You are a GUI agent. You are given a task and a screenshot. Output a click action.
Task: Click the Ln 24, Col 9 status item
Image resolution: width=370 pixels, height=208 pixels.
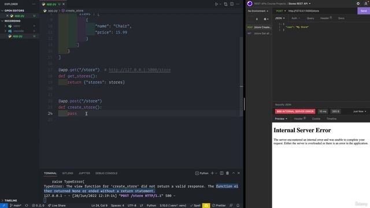pyautogui.click(x=99, y=206)
